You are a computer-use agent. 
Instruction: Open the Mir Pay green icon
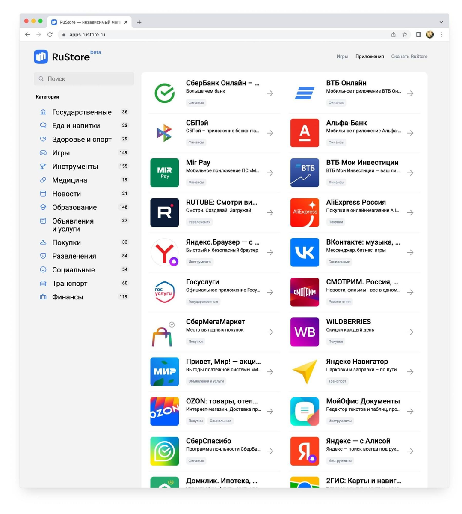(164, 173)
